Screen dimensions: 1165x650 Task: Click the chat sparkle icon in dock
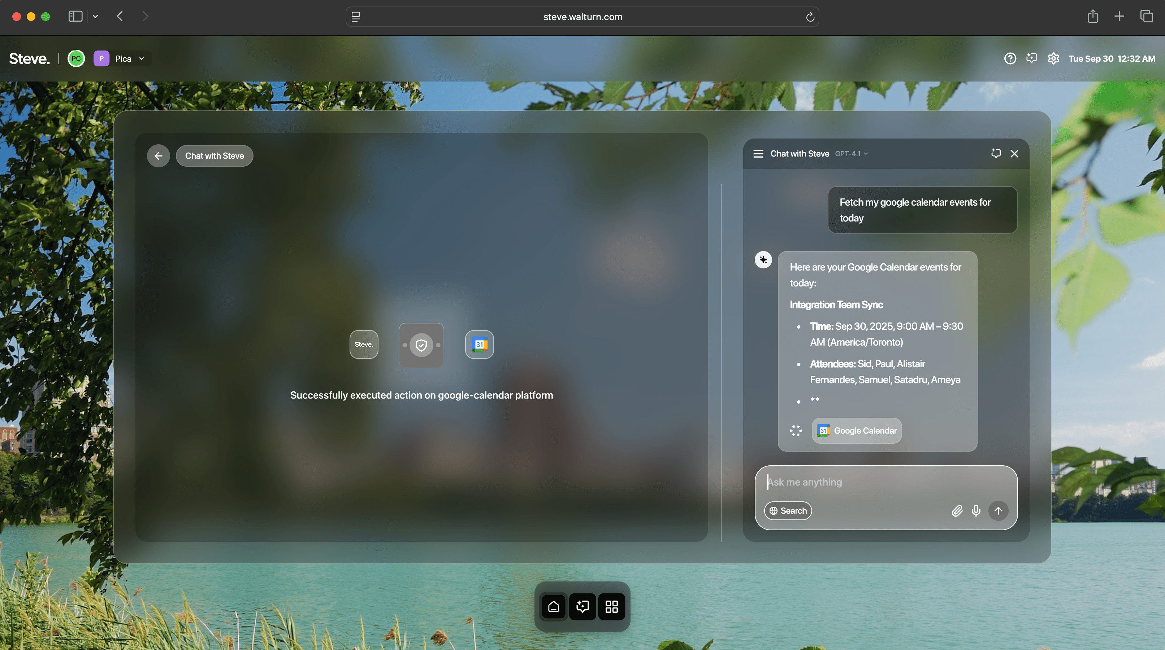(x=582, y=607)
